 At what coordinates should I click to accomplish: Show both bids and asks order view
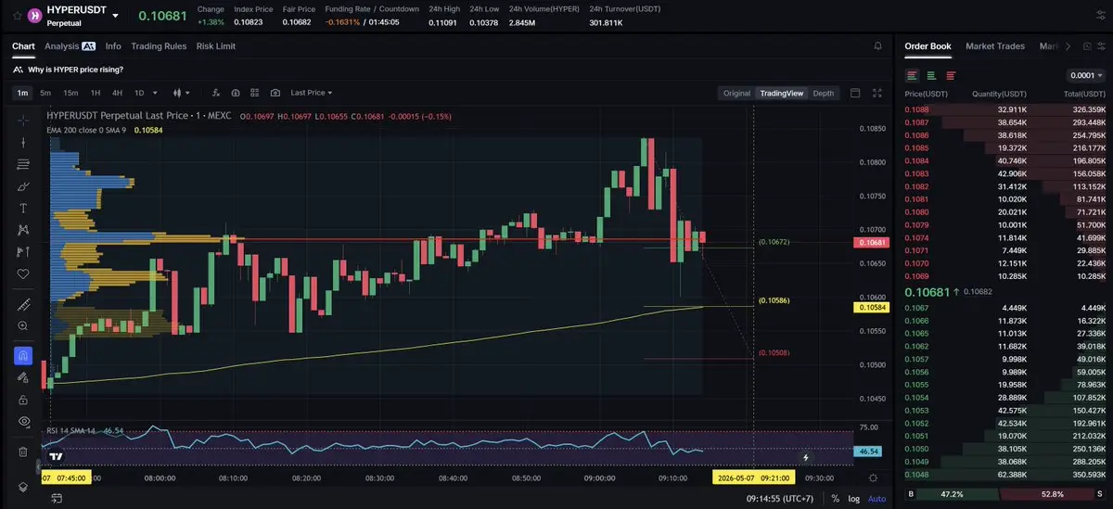(x=913, y=75)
